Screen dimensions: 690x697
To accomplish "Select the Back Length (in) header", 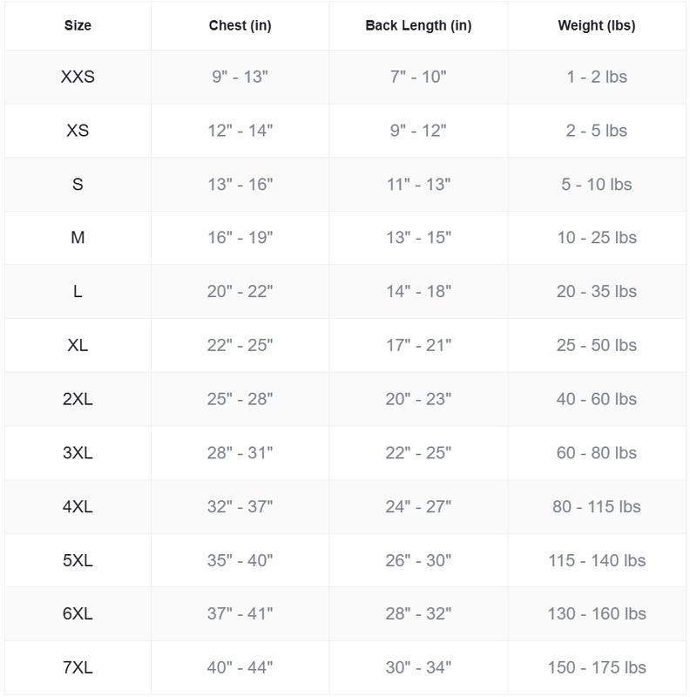I will click(418, 25).
